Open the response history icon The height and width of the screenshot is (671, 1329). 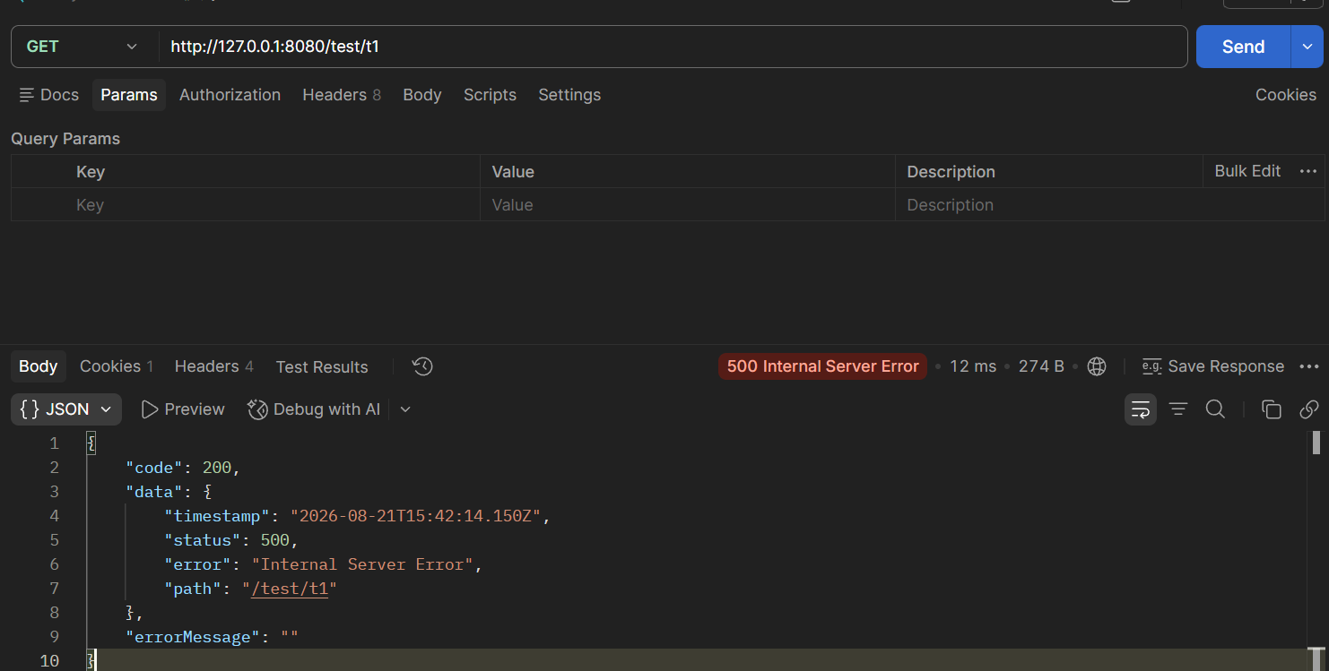click(x=422, y=366)
